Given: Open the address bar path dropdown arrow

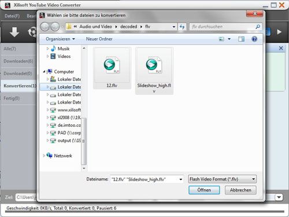Looking at the screenshot, I should pyautogui.click(x=174, y=27).
